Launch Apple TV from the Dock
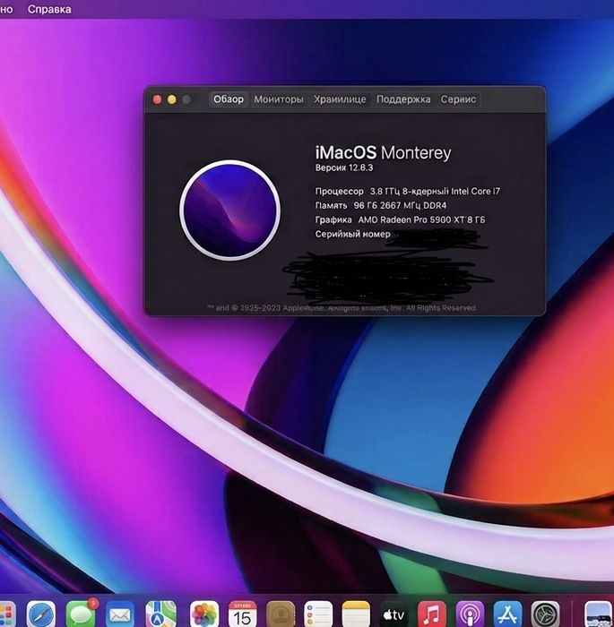Viewport: 614px width, 627px height. tap(393, 614)
